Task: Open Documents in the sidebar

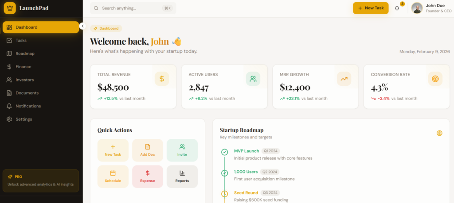Action: (41, 93)
